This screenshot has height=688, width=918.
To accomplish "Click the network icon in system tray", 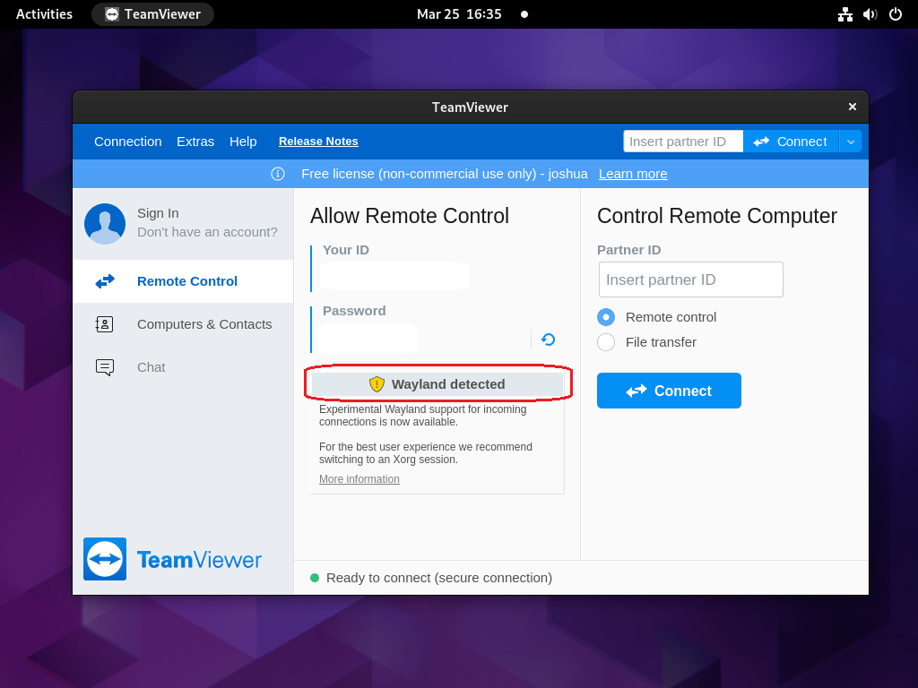I will [x=844, y=14].
